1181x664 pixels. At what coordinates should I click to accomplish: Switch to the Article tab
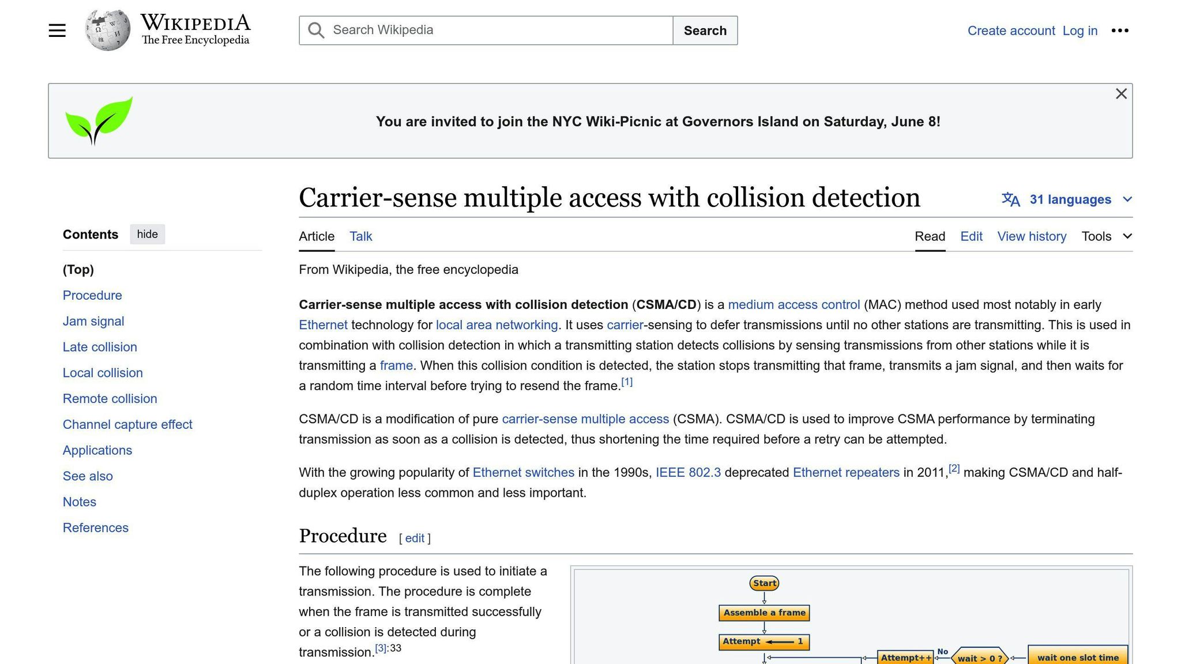pos(317,236)
